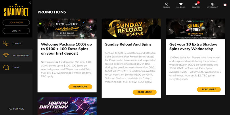The height and width of the screenshot is (115, 230).
Task: Open the Welcome Package banner image
Action: [x=67, y=29]
